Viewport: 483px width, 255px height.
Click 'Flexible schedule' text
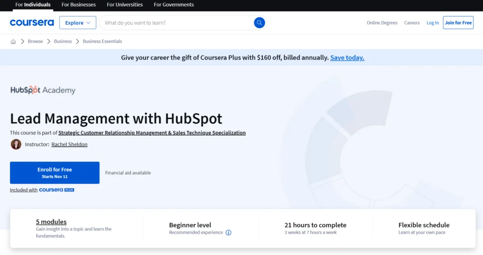point(424,225)
